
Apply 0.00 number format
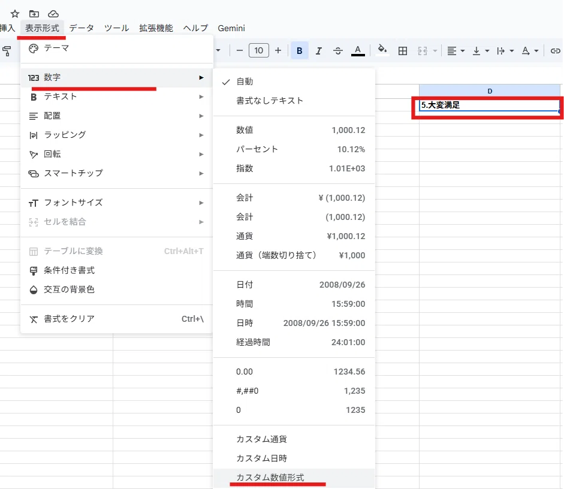(294, 372)
